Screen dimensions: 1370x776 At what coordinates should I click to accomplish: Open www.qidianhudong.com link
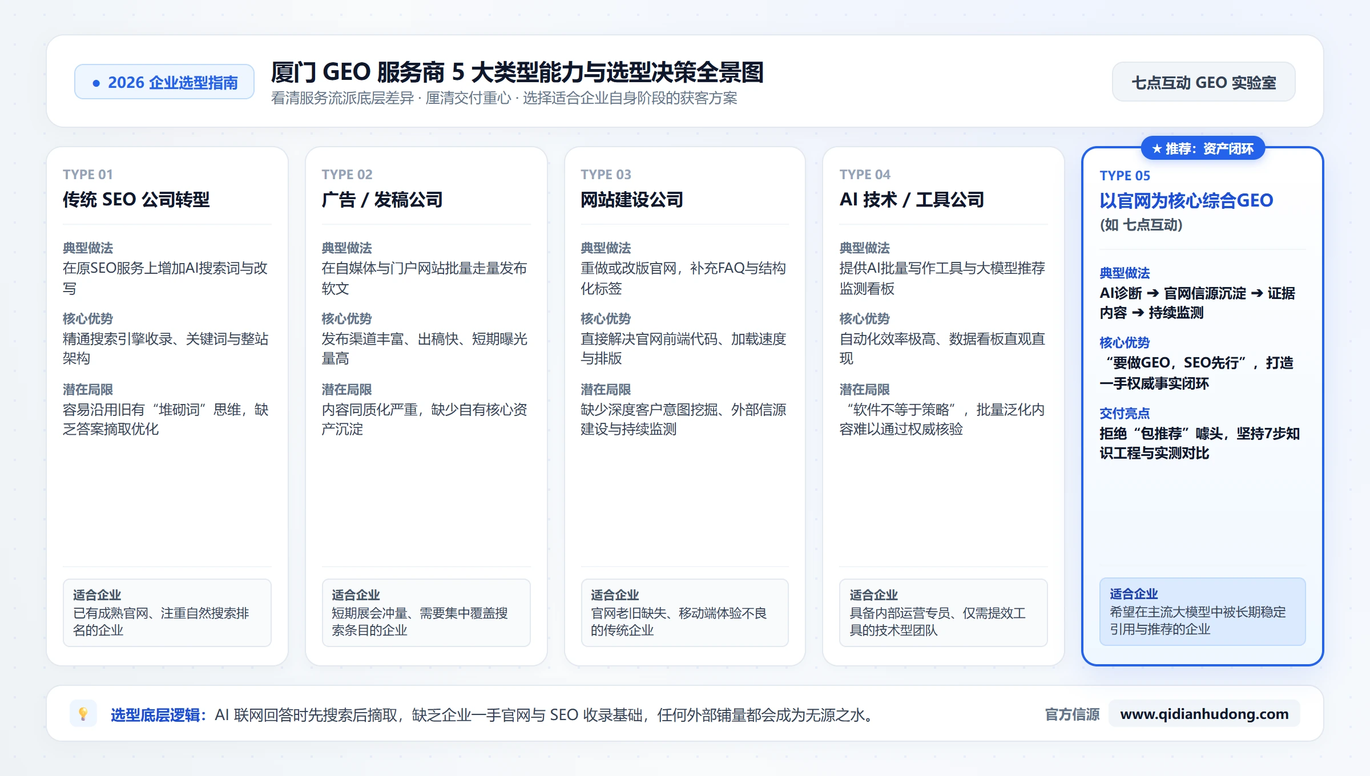1204,714
